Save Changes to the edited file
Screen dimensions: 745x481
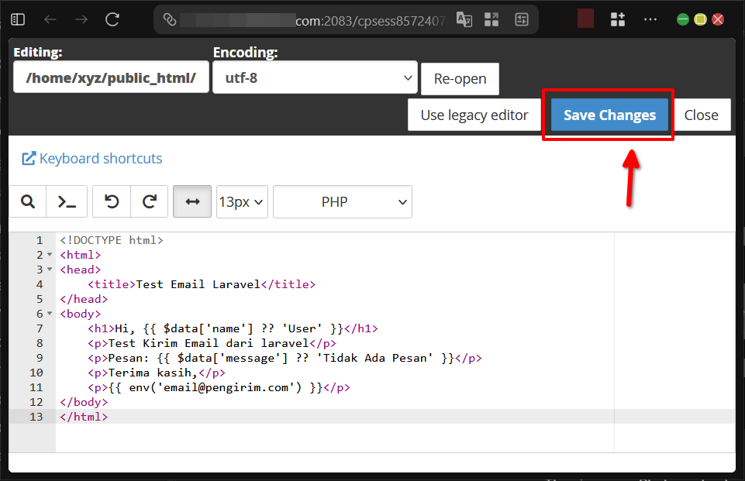[x=609, y=115]
